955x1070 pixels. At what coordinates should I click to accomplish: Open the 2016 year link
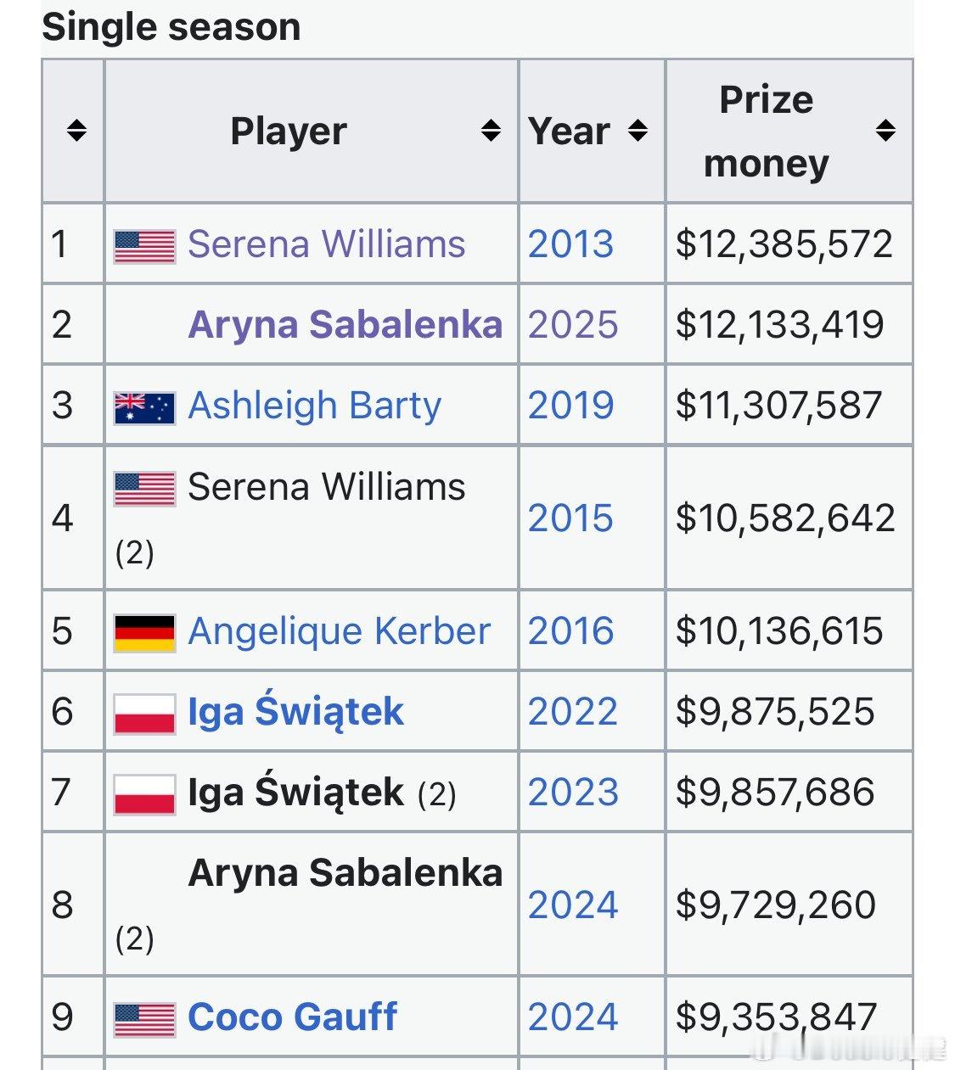[570, 631]
